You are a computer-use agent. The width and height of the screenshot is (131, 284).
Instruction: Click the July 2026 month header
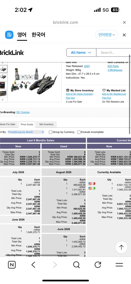point(18,172)
